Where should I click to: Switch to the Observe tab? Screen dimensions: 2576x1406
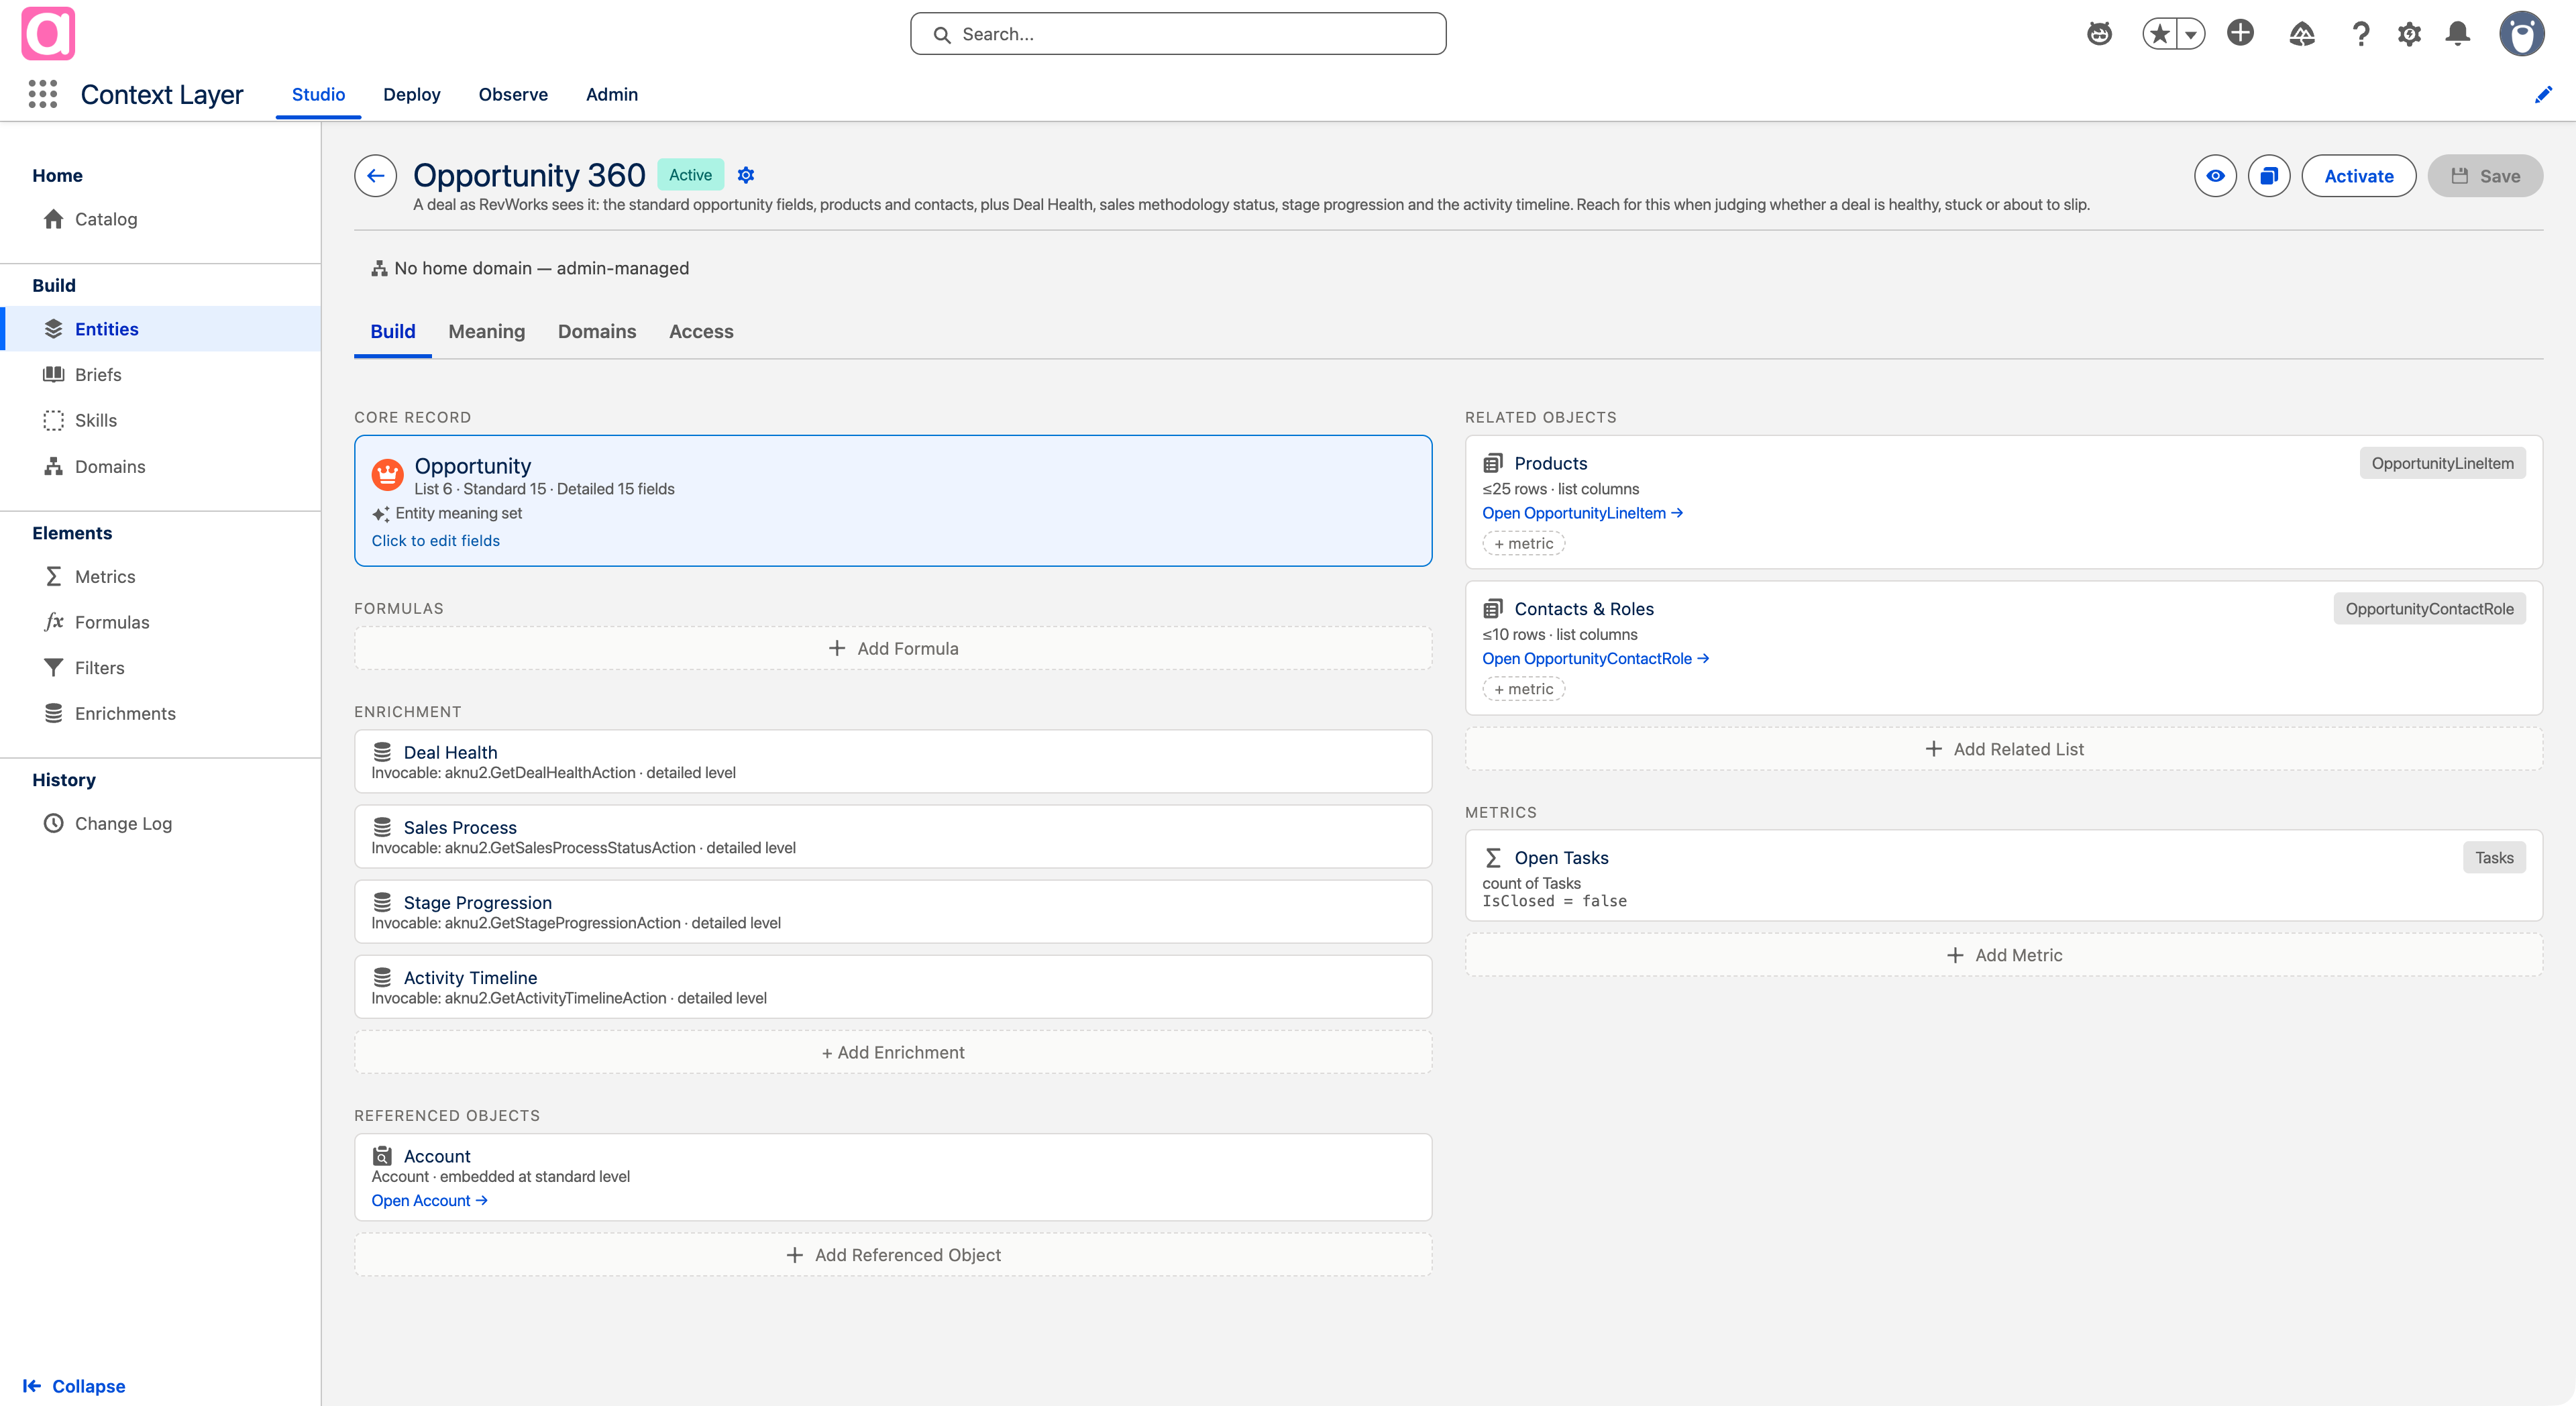[x=513, y=94]
